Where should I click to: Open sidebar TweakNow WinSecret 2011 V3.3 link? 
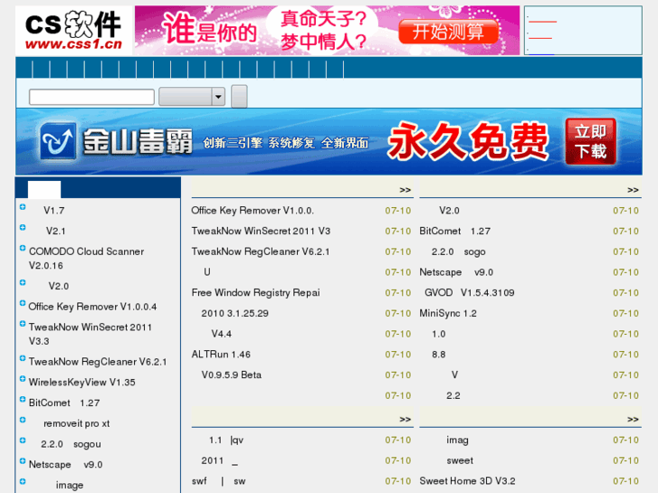[91, 334]
